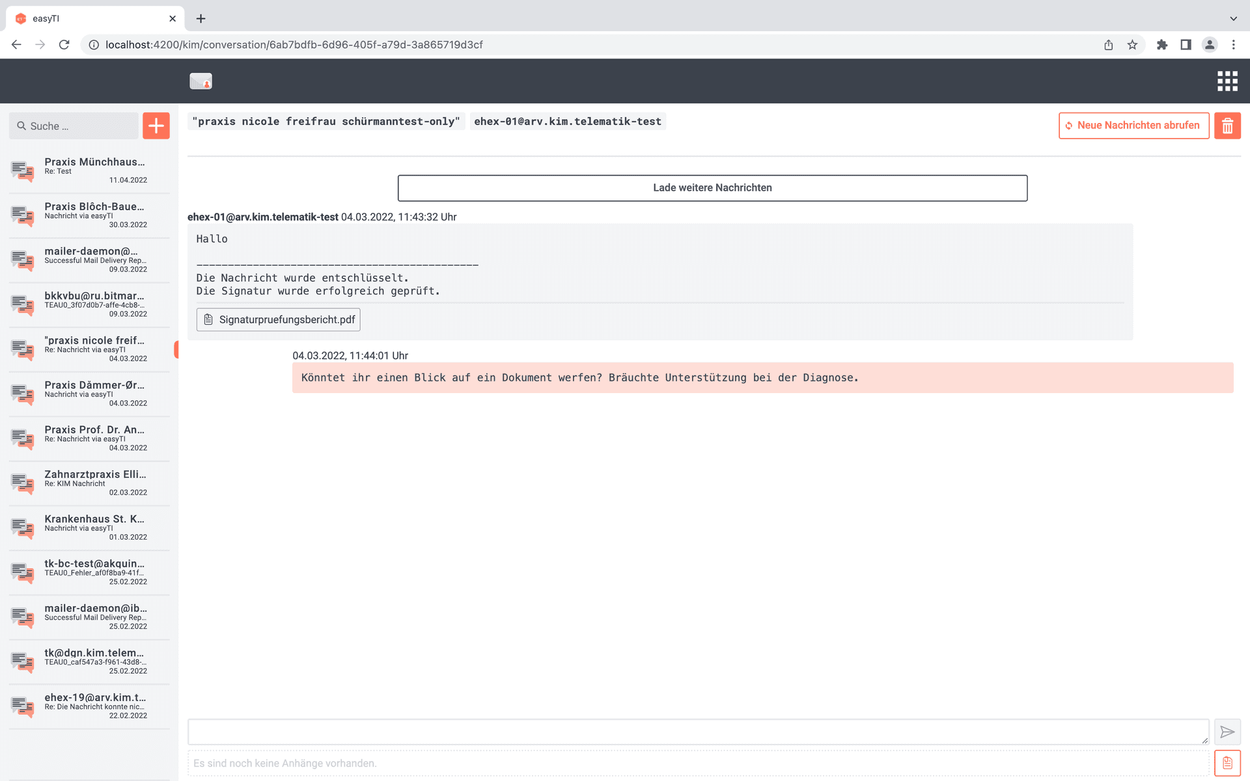The width and height of the screenshot is (1250, 781).
Task: Click Lade weitere Nachrichten button
Action: point(712,188)
